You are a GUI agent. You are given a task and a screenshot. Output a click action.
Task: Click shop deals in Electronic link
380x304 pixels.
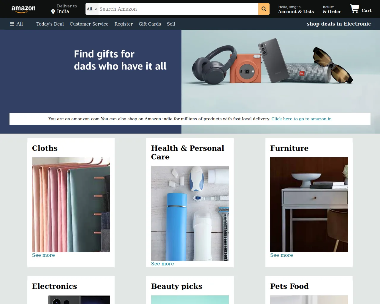339,24
